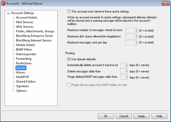
Task: Click maximum messages sent per day field
Action: [132, 43]
